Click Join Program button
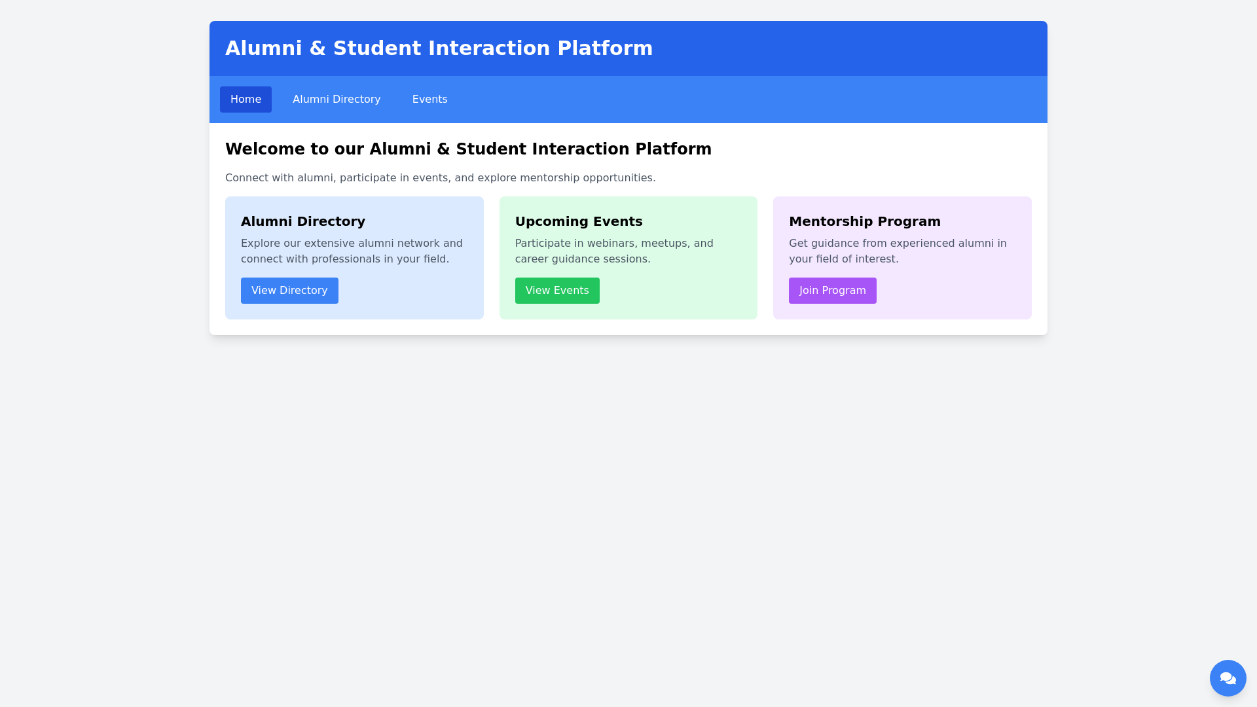Screen dimensions: 1257x707 (832, 290)
